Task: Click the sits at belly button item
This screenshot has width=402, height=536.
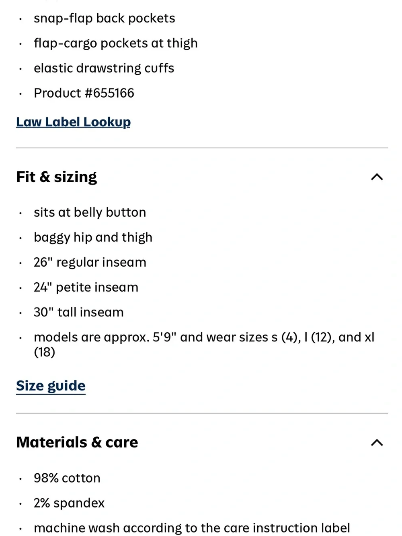Action: point(90,212)
